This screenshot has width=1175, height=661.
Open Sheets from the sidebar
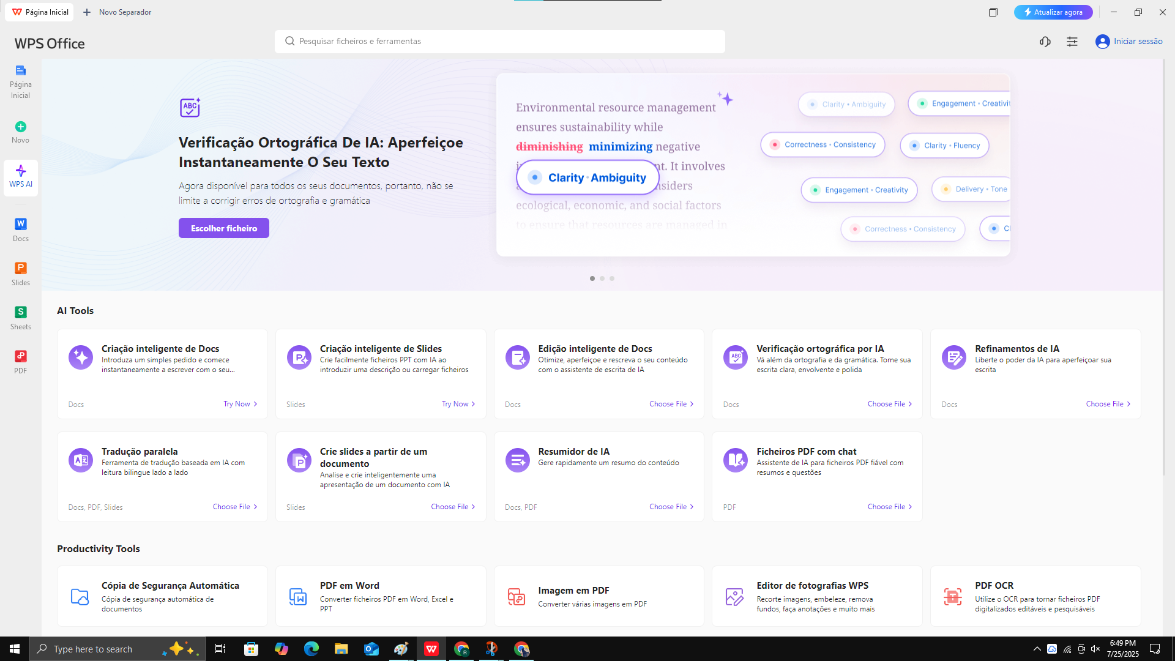coord(20,318)
